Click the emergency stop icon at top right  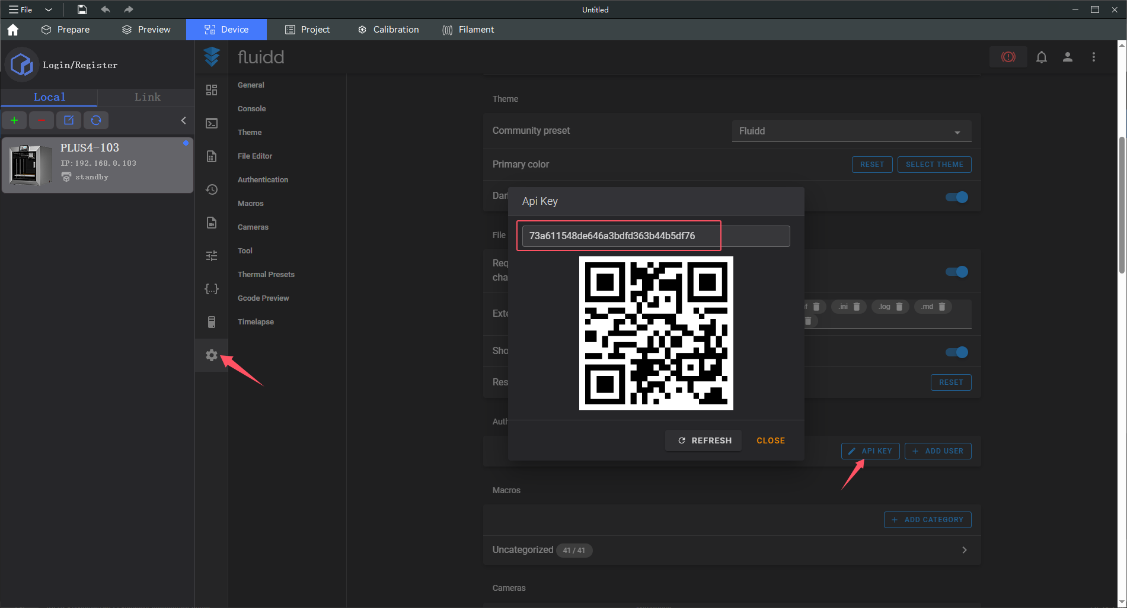pos(1008,57)
